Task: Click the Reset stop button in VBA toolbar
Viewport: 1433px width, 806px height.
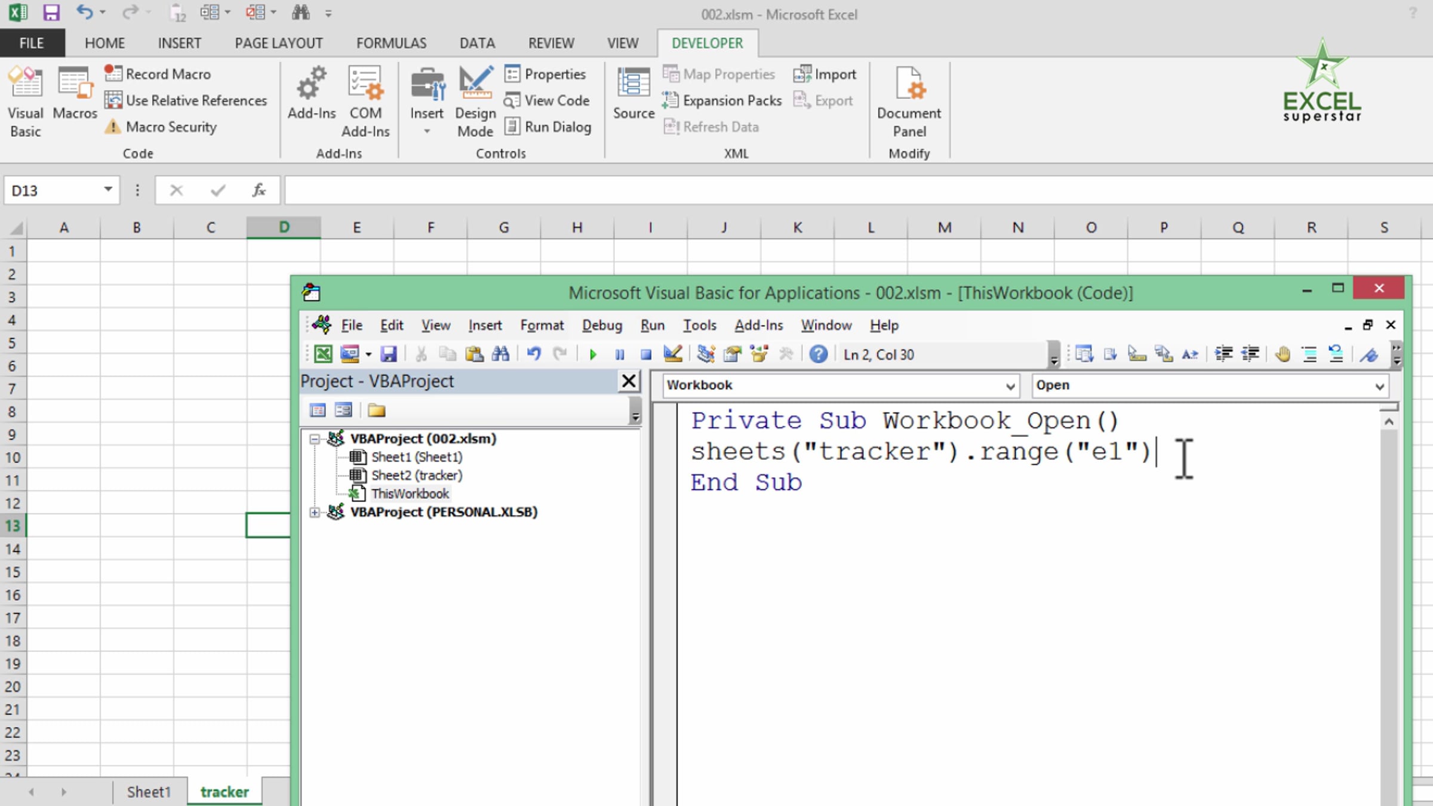Action: (x=645, y=355)
